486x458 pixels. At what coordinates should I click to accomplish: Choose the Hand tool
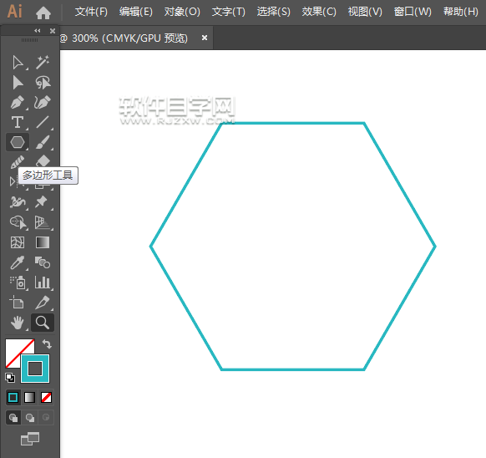tap(18, 323)
